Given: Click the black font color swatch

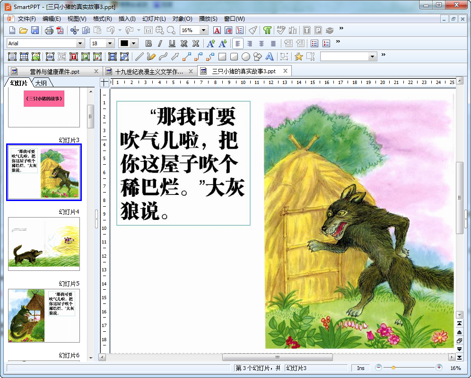Looking at the screenshot, I should [x=124, y=43].
